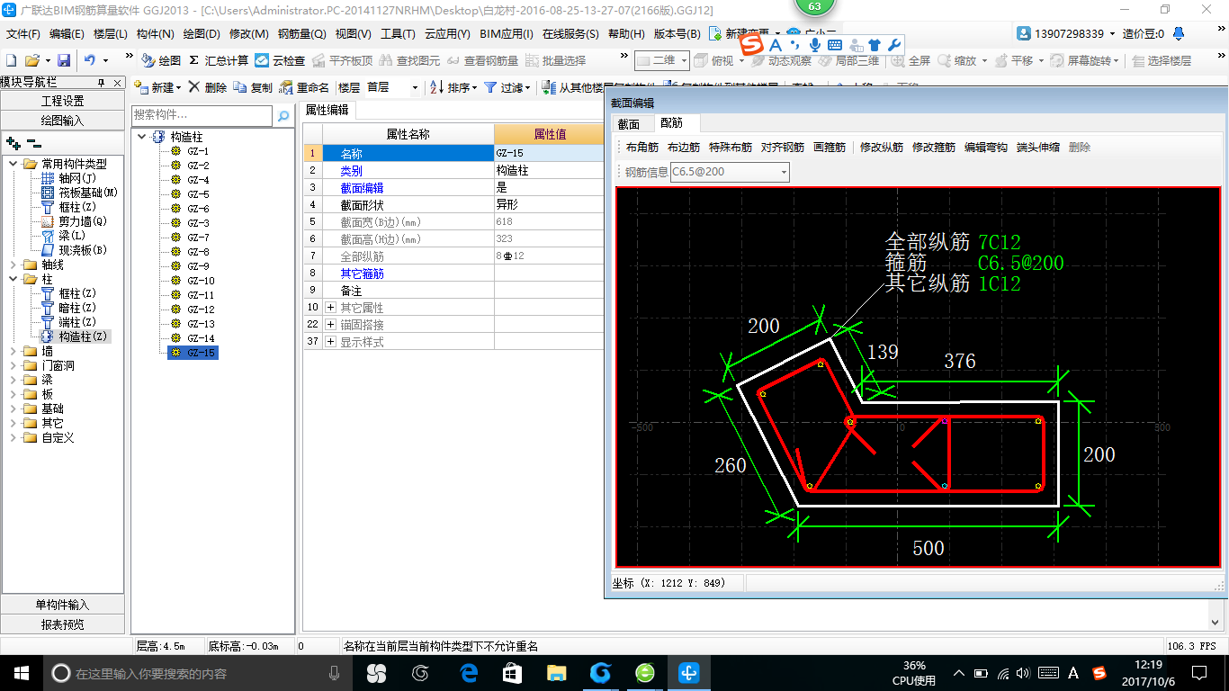The height and width of the screenshot is (691, 1229).
Task: Click the 端头伸缩 button
Action: point(1038,147)
